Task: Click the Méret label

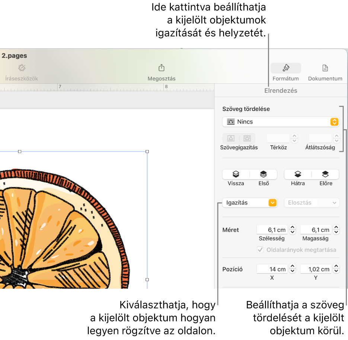Action: click(x=231, y=230)
